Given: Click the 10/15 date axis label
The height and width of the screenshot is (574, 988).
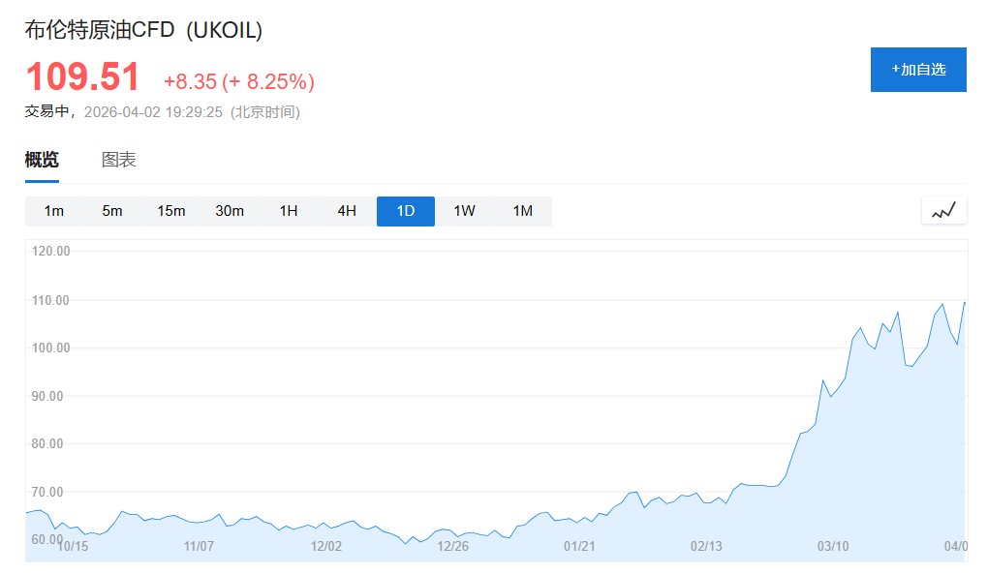Looking at the screenshot, I should [x=73, y=547].
